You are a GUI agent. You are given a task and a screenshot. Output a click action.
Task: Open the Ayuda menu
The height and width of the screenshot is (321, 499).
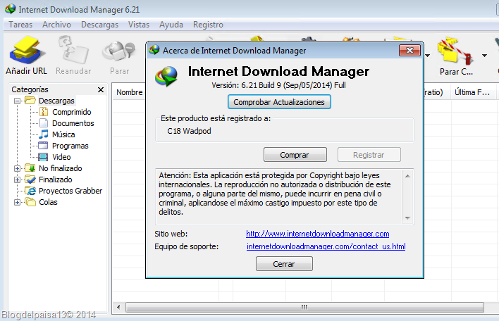[171, 25]
